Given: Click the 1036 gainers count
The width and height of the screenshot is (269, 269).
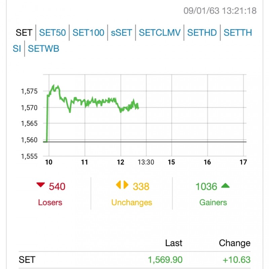Looking at the screenshot, I should [x=206, y=187].
